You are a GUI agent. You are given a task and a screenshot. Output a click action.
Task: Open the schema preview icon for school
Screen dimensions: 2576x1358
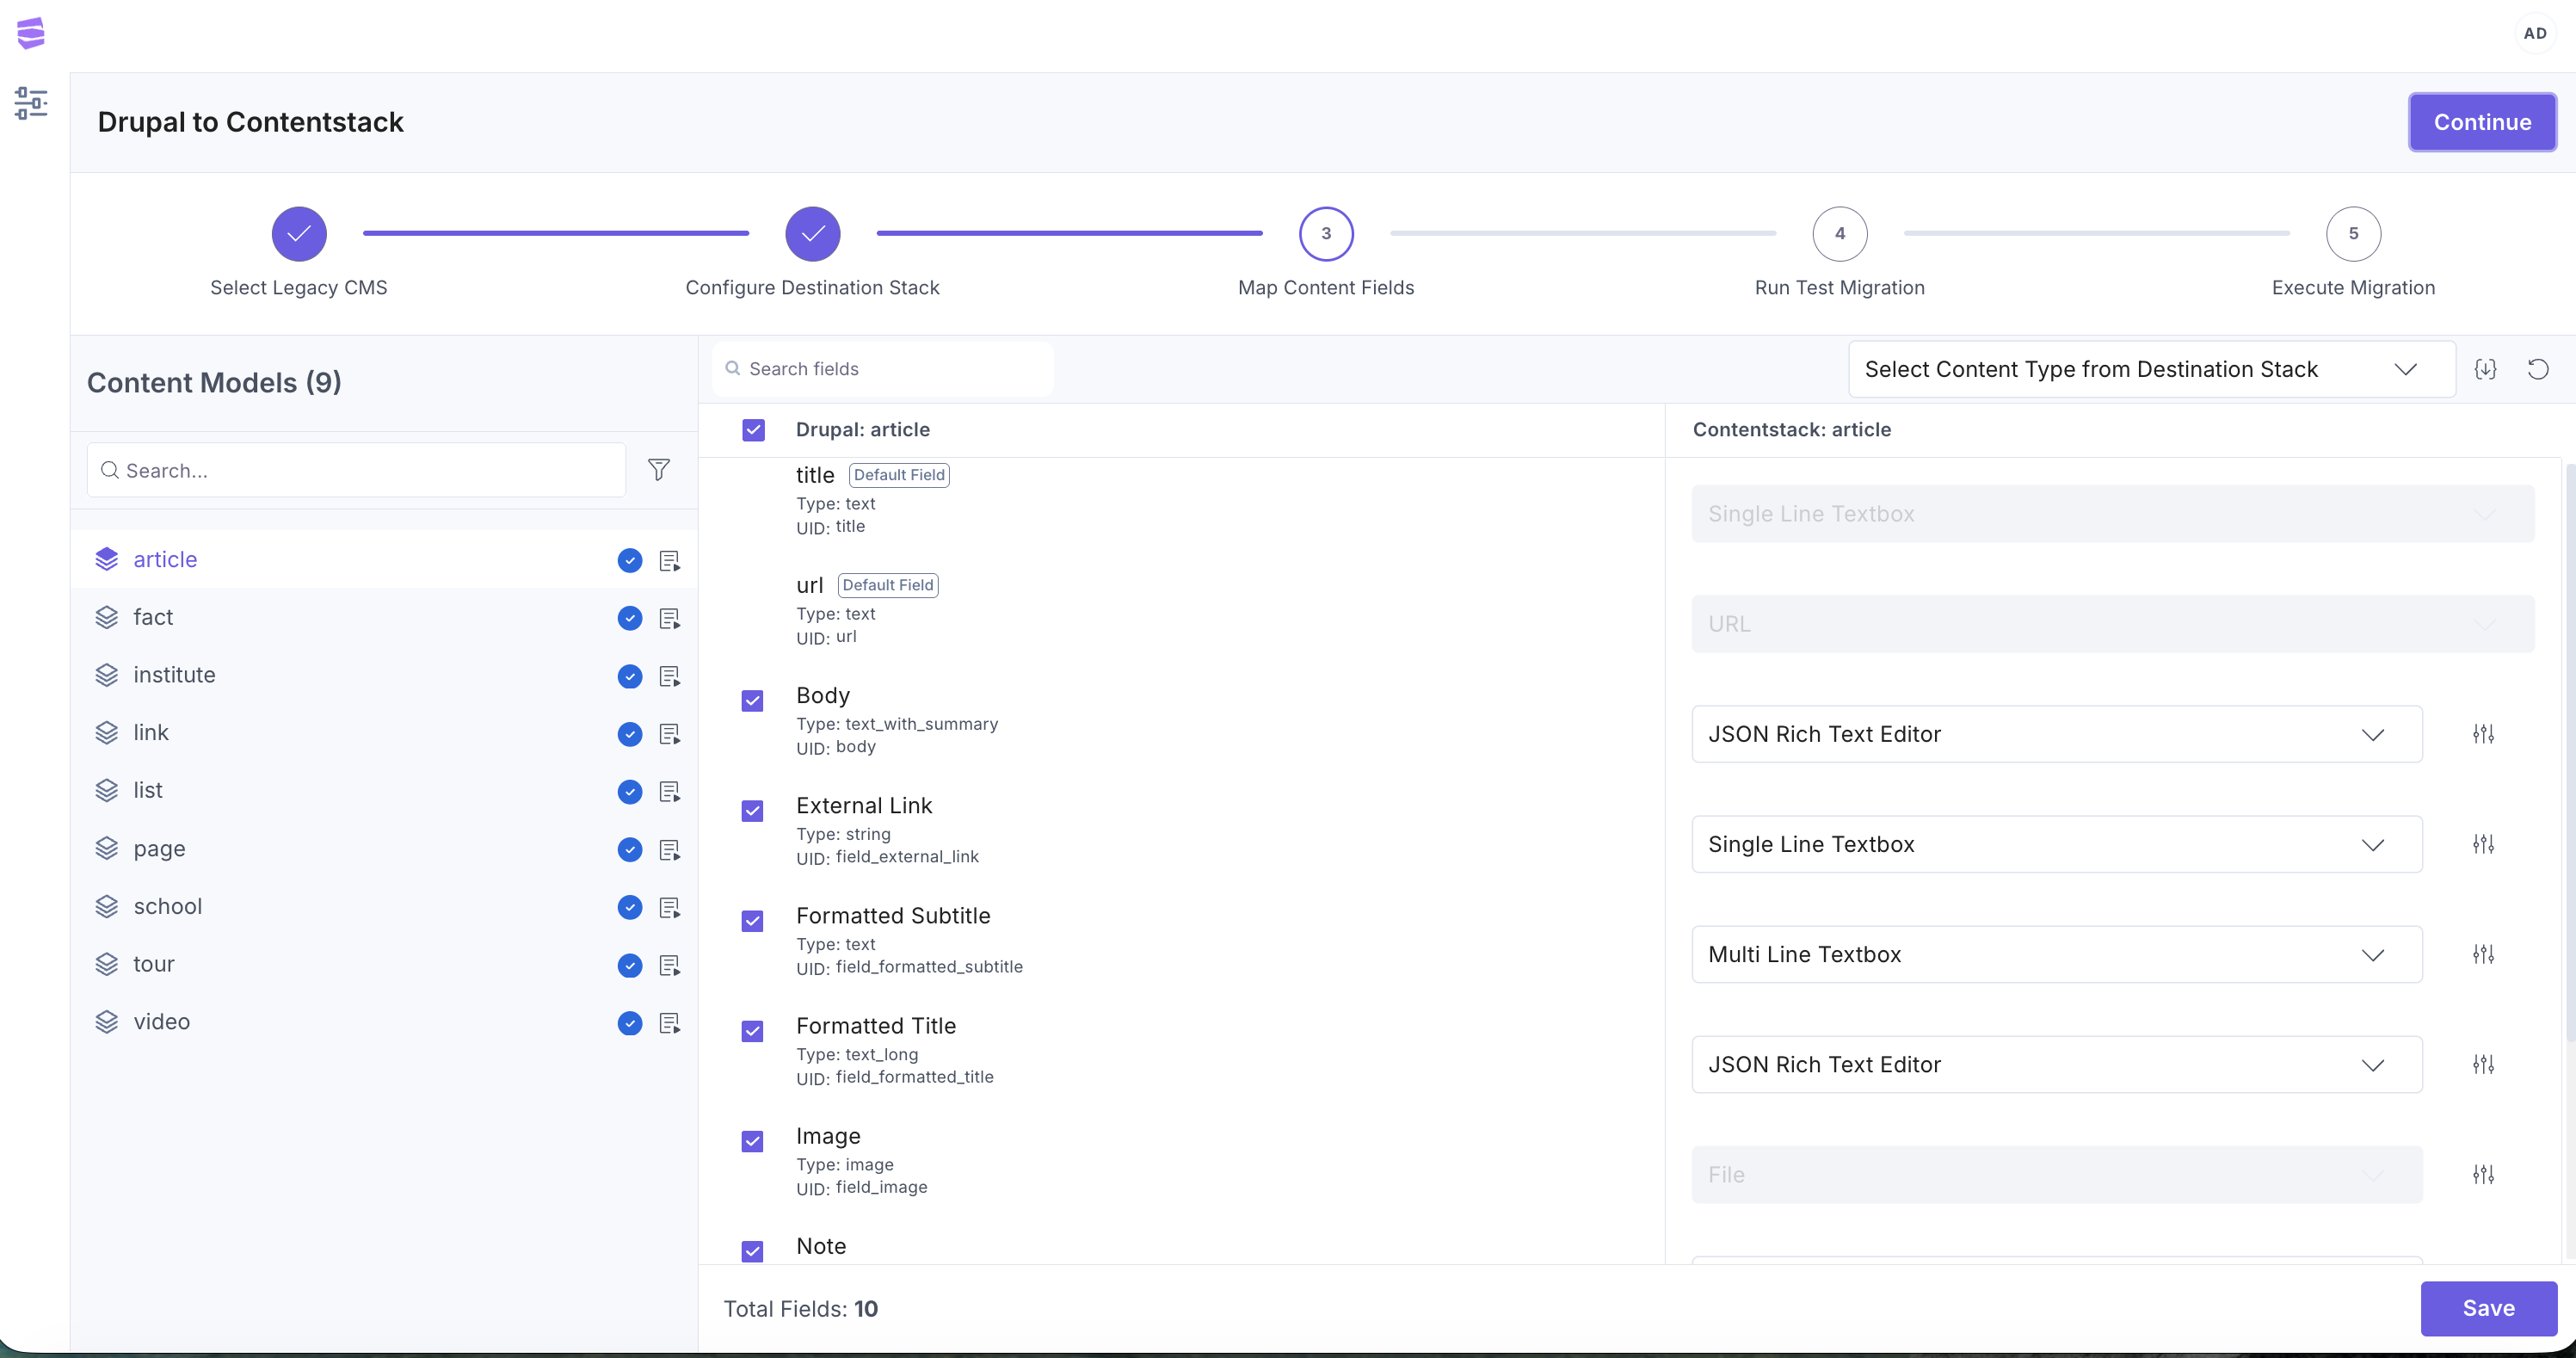click(x=670, y=907)
